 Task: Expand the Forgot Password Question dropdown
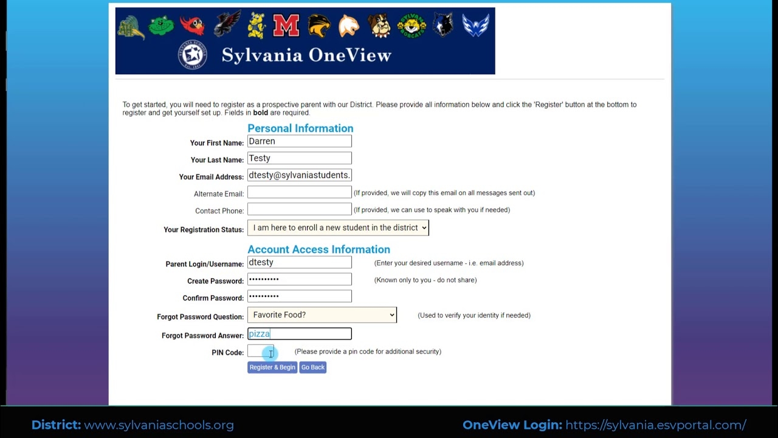322,315
